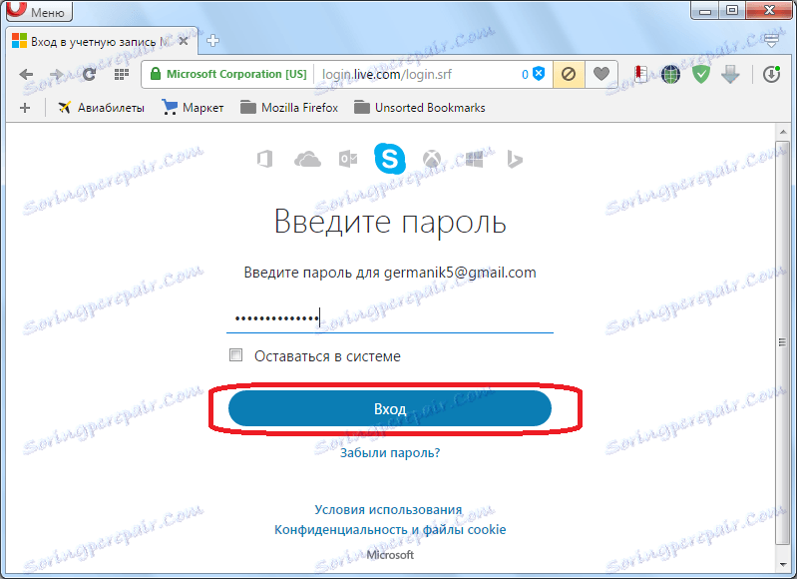Click into the password field

click(390, 319)
